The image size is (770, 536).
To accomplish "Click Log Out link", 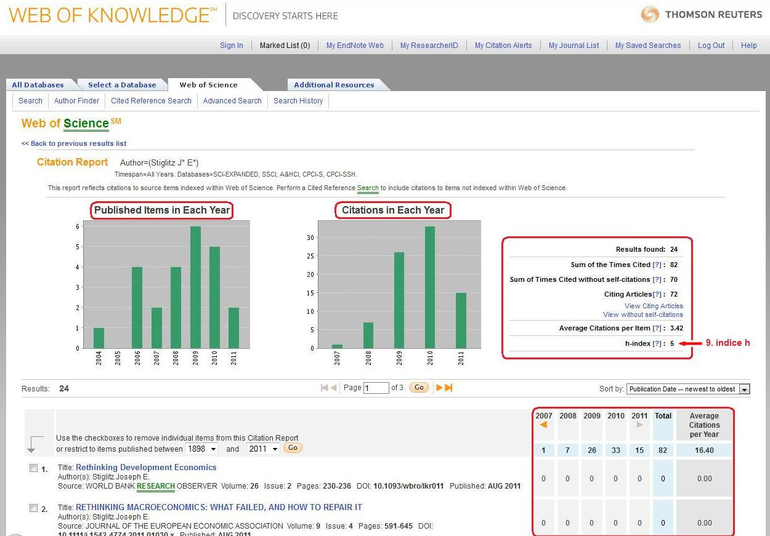I will pyautogui.click(x=711, y=46).
